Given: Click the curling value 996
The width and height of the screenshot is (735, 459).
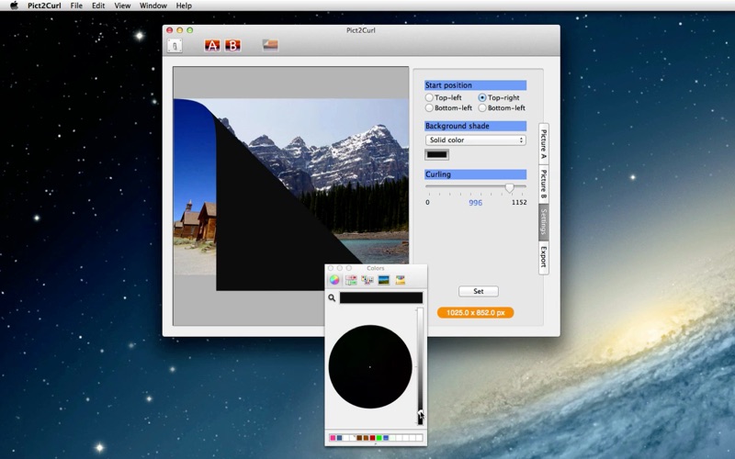Looking at the screenshot, I should tap(475, 203).
